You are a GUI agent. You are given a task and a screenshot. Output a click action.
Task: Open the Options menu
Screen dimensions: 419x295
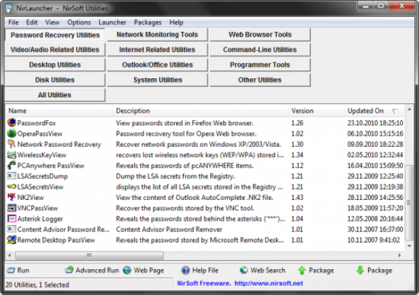tap(79, 22)
